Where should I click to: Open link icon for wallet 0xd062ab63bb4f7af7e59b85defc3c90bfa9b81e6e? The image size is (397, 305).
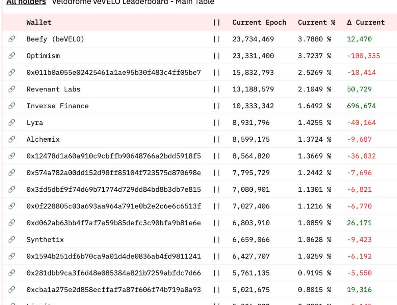(x=12, y=222)
